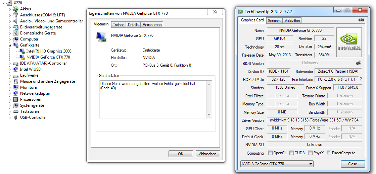The height and width of the screenshot is (174, 376).
Task: Click the Bildverarbeitungsgeräte camera icon
Action: pos(15,27)
